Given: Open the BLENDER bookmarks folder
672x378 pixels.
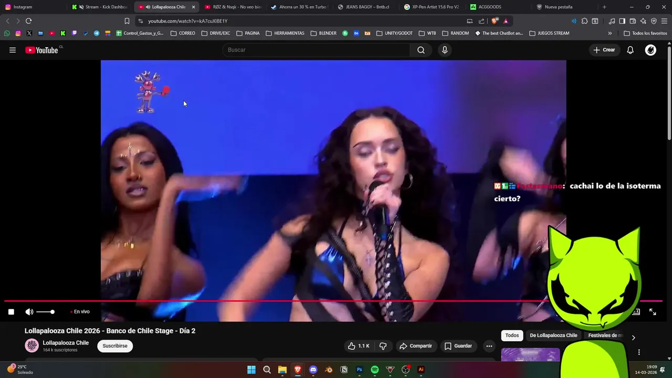Looking at the screenshot, I should click(323, 33).
